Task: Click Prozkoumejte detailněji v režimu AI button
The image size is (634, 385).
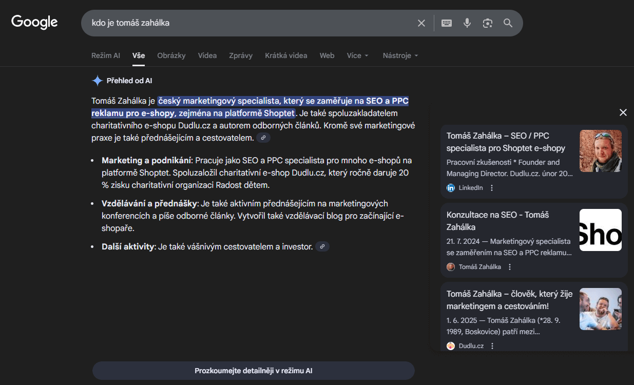Action: (253, 371)
